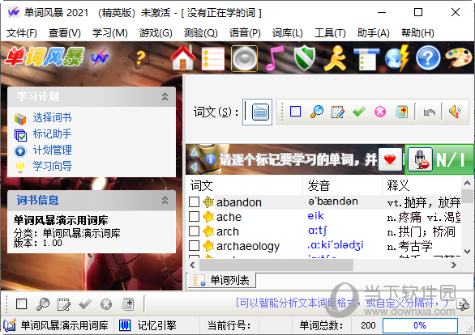The image size is (475, 335).
Task: Click the 选择词书 link
Action: 52,117
